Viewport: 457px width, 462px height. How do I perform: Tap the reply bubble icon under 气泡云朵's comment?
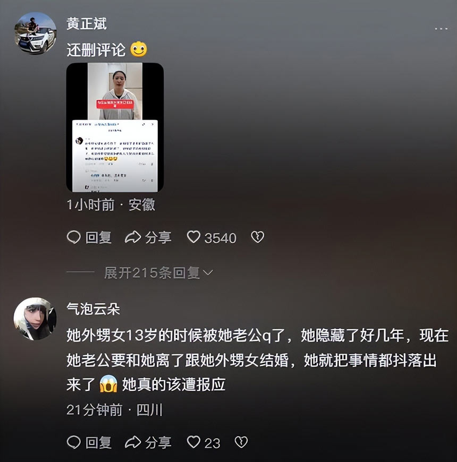pyautogui.click(x=74, y=442)
